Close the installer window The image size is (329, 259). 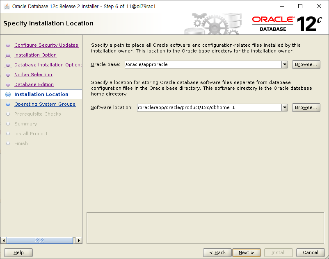319,6
